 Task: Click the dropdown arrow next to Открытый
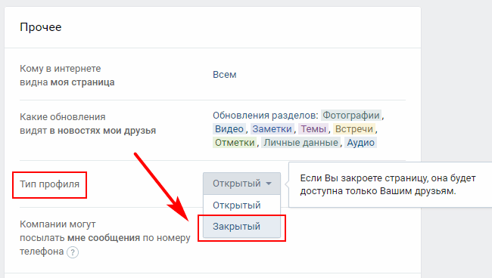pos(269,184)
